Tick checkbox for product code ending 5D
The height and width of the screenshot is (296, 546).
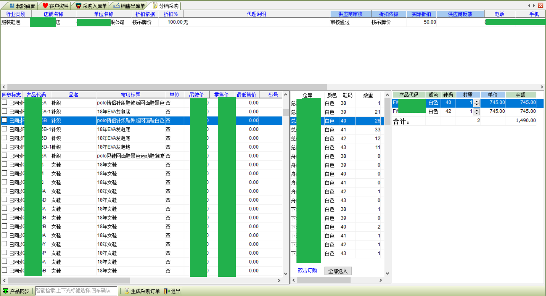pyautogui.click(x=5, y=138)
